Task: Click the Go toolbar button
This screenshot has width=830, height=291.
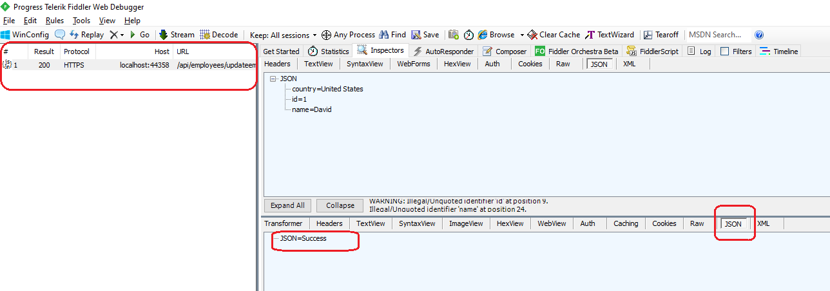Action: 139,35
